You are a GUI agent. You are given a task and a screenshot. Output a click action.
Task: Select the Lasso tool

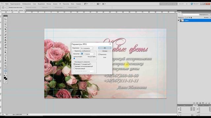tap(6, 24)
